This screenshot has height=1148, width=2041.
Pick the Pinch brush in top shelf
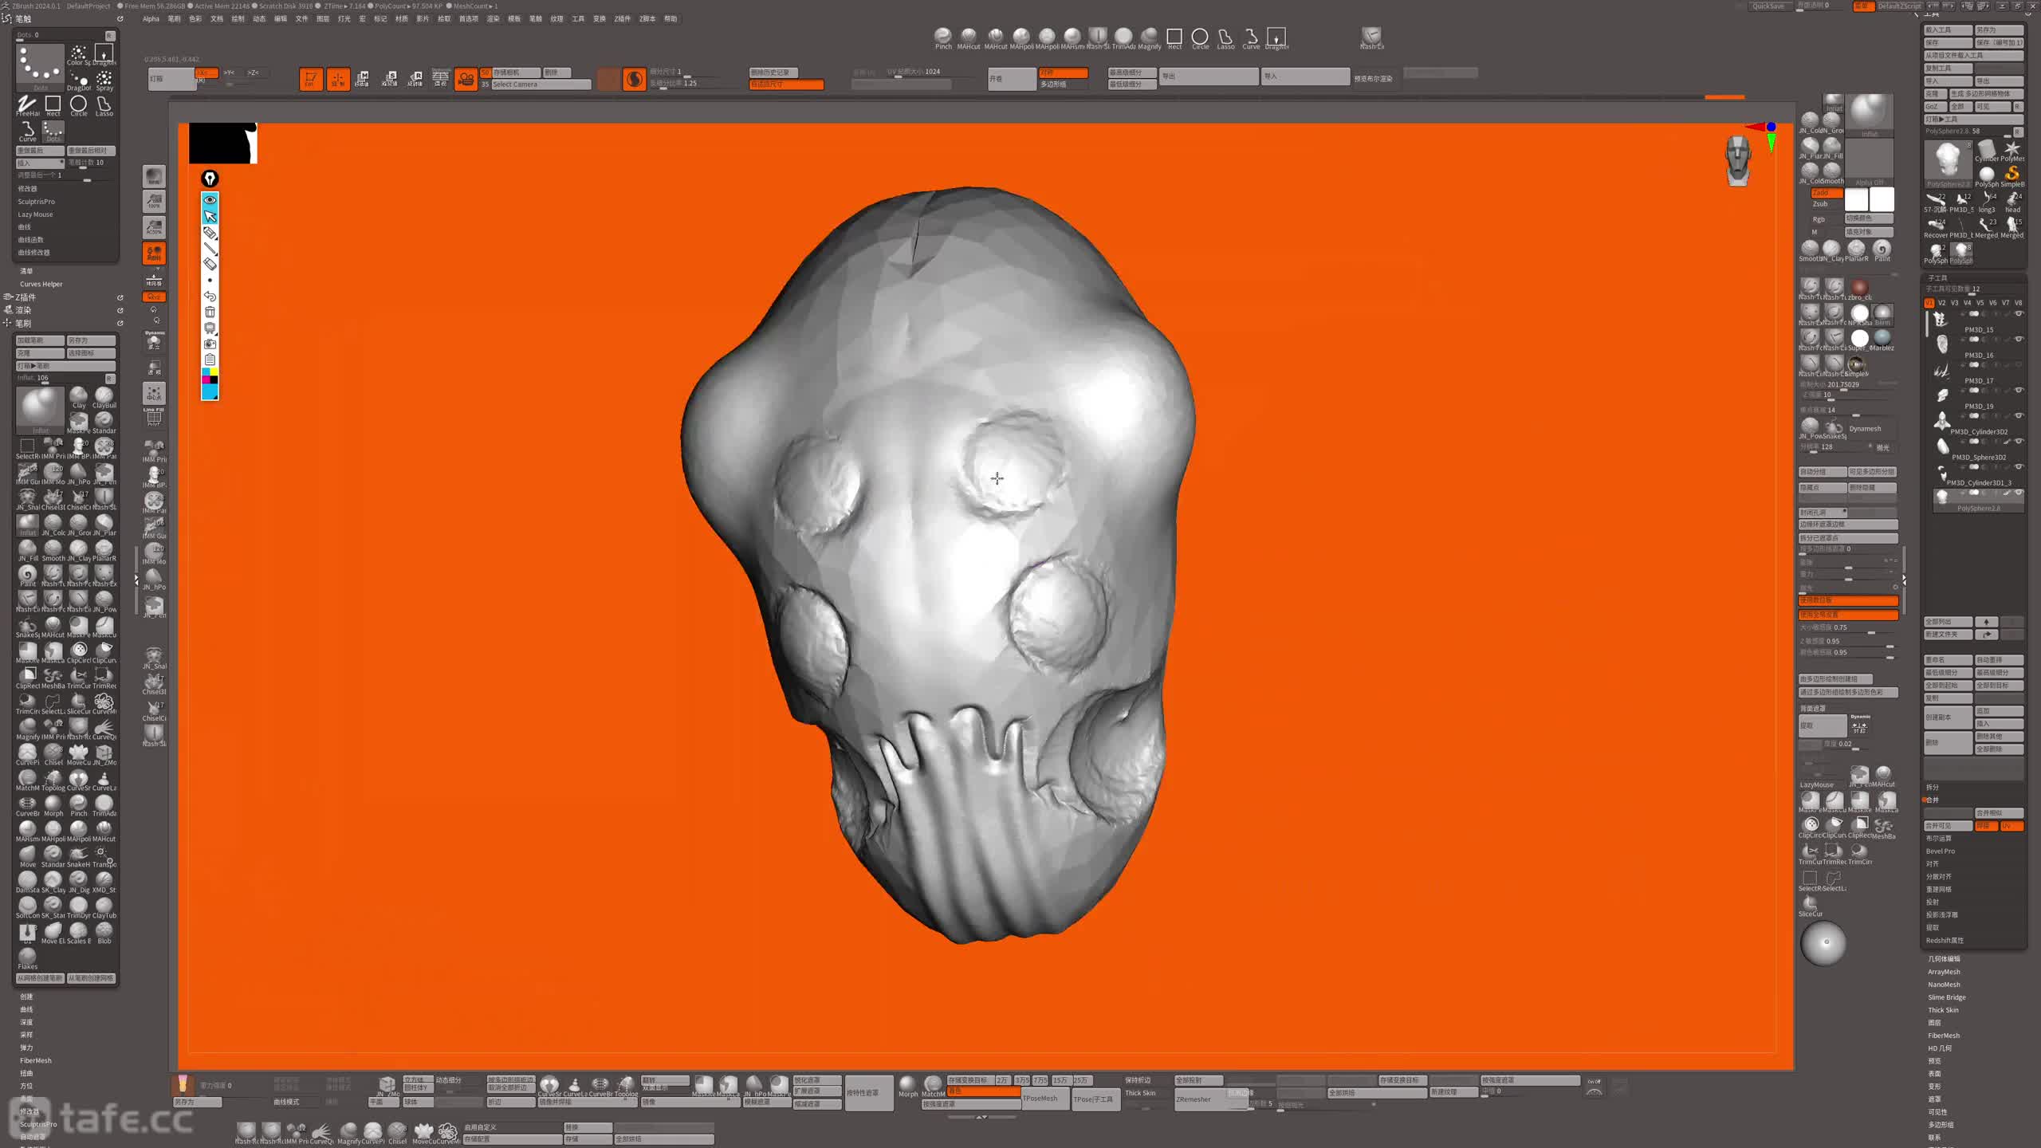943,37
